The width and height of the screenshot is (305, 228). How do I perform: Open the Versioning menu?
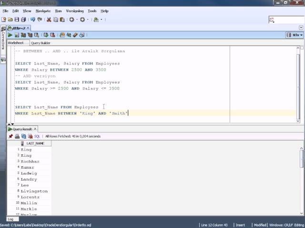point(75,11)
